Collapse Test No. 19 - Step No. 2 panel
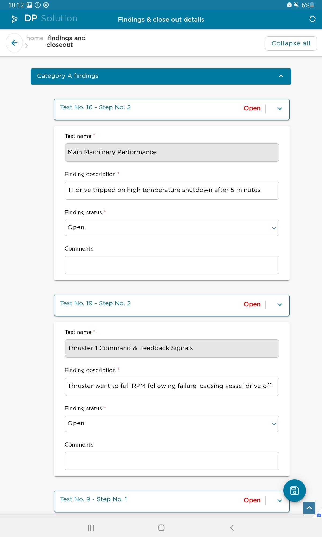 click(x=280, y=305)
